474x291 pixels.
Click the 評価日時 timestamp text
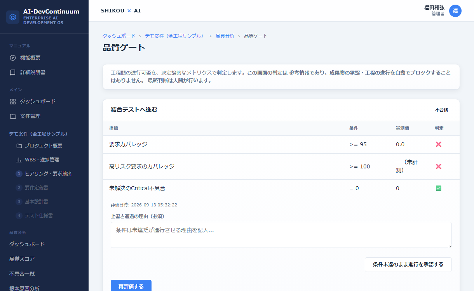click(144, 205)
